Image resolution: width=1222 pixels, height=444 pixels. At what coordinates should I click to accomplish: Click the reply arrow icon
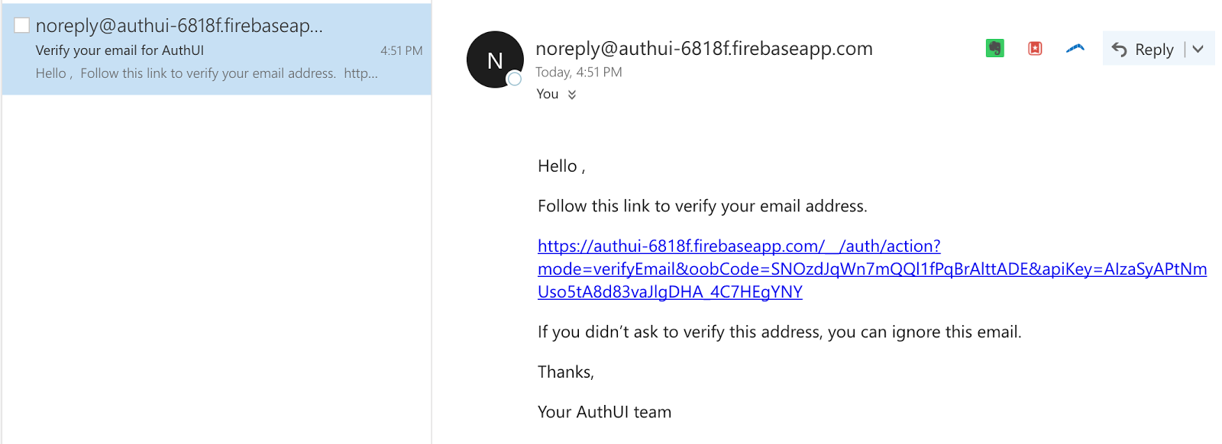tap(1120, 50)
